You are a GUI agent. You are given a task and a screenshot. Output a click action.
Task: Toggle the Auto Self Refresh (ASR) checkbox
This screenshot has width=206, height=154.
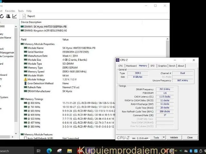pos(25,138)
